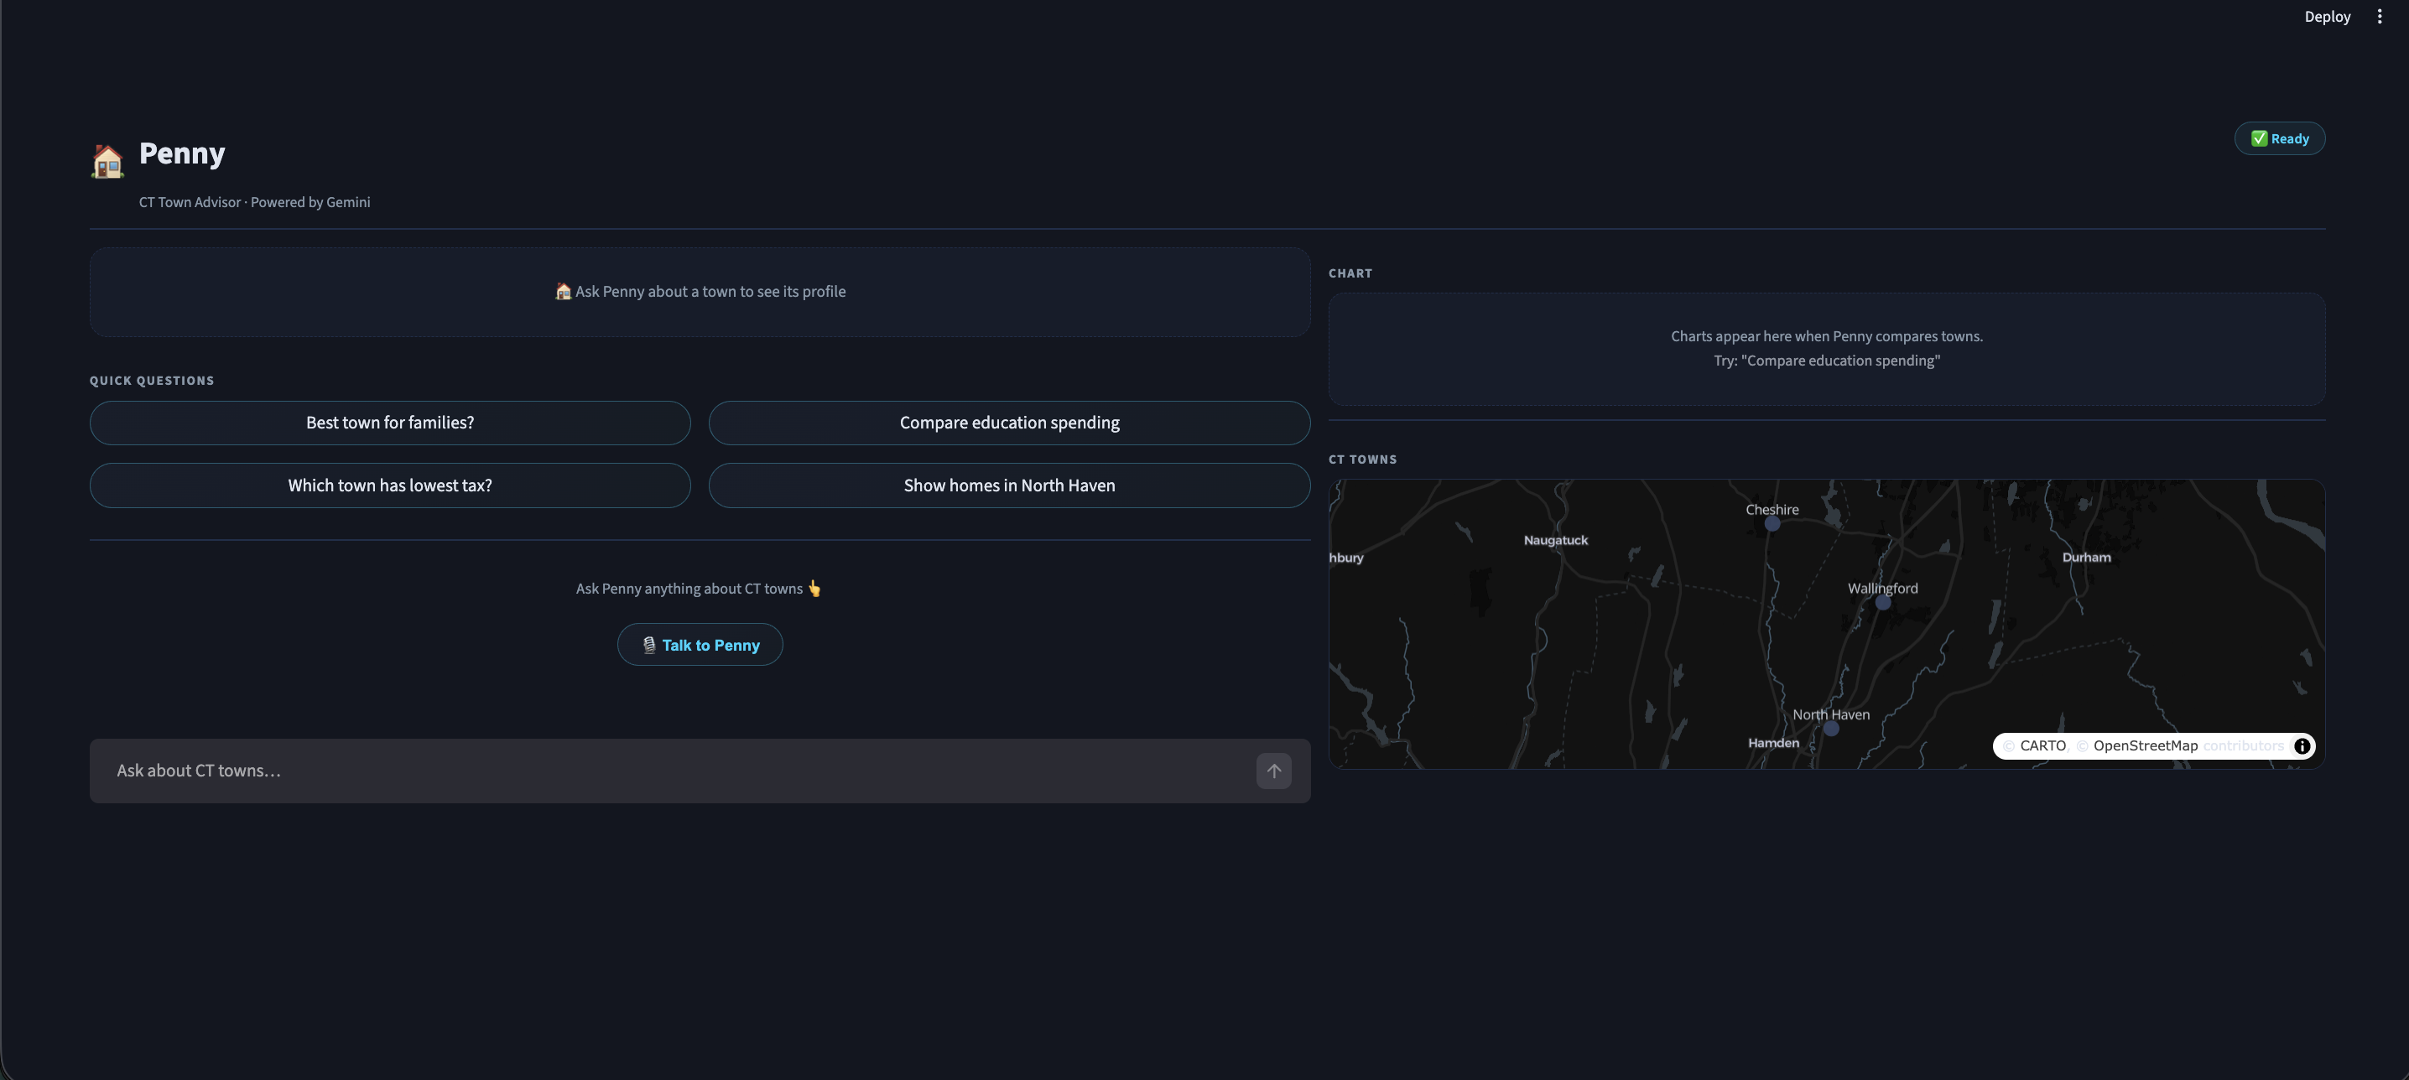Image resolution: width=2409 pixels, height=1080 pixels.
Task: Open the CARTO attribution link
Action: click(2042, 745)
